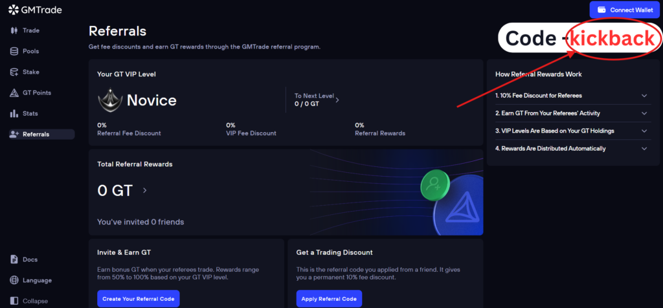Screen dimensions: 663x308
Task: Click the Language globe icon
Action: point(14,280)
